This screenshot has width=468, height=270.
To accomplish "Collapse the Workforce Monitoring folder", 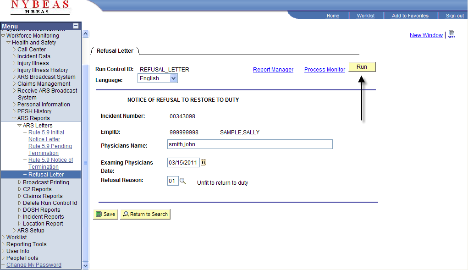I will coord(3,35).
